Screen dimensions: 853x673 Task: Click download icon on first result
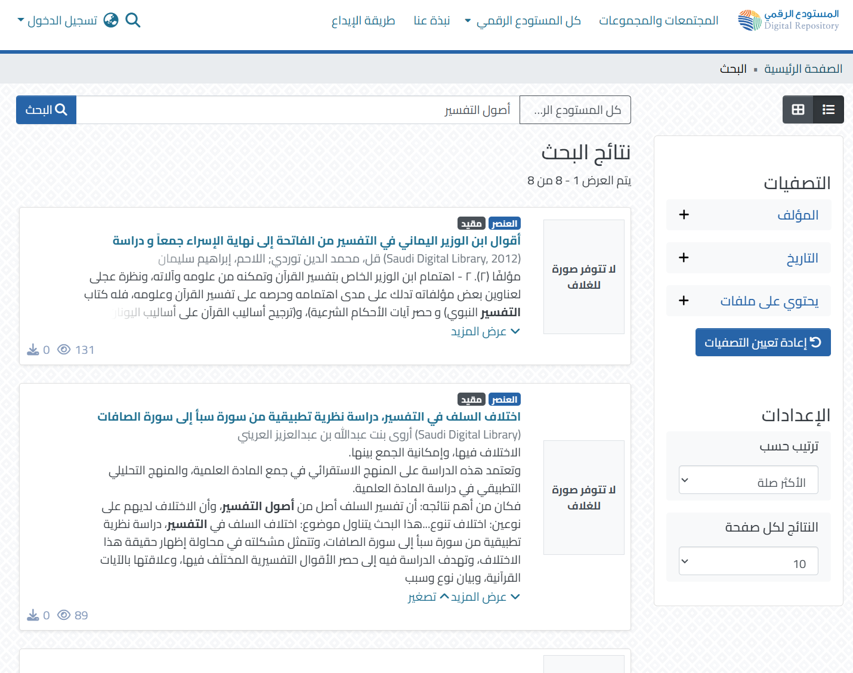(x=33, y=350)
